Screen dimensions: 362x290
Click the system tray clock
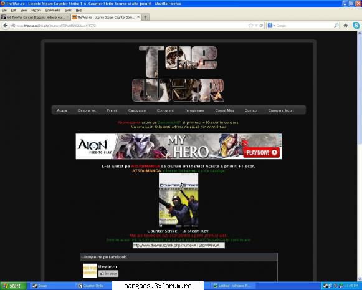pos(351,286)
